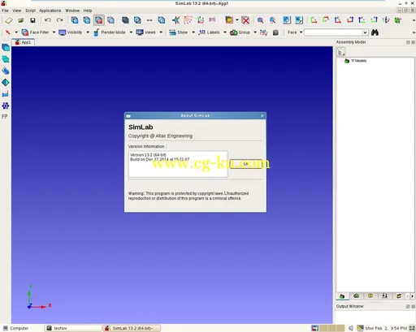Image resolution: width=416 pixels, height=332 pixels.
Task: Click blue diamond icon in left sidebar
Action: click(x=6, y=83)
